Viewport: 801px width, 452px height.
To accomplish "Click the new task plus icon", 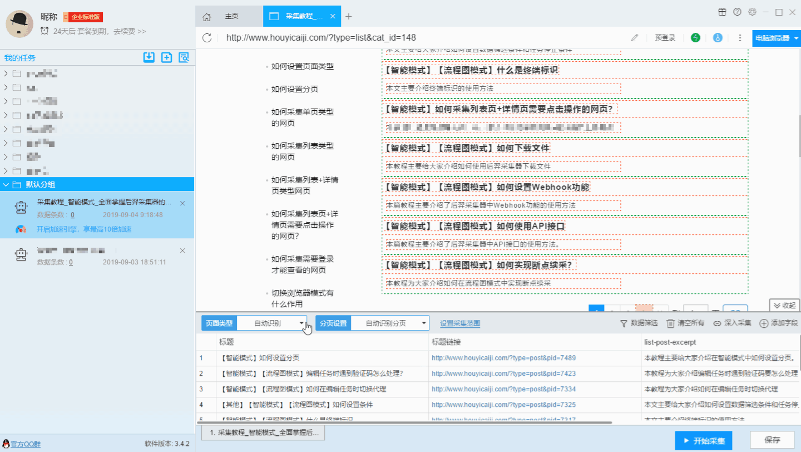I will (166, 57).
